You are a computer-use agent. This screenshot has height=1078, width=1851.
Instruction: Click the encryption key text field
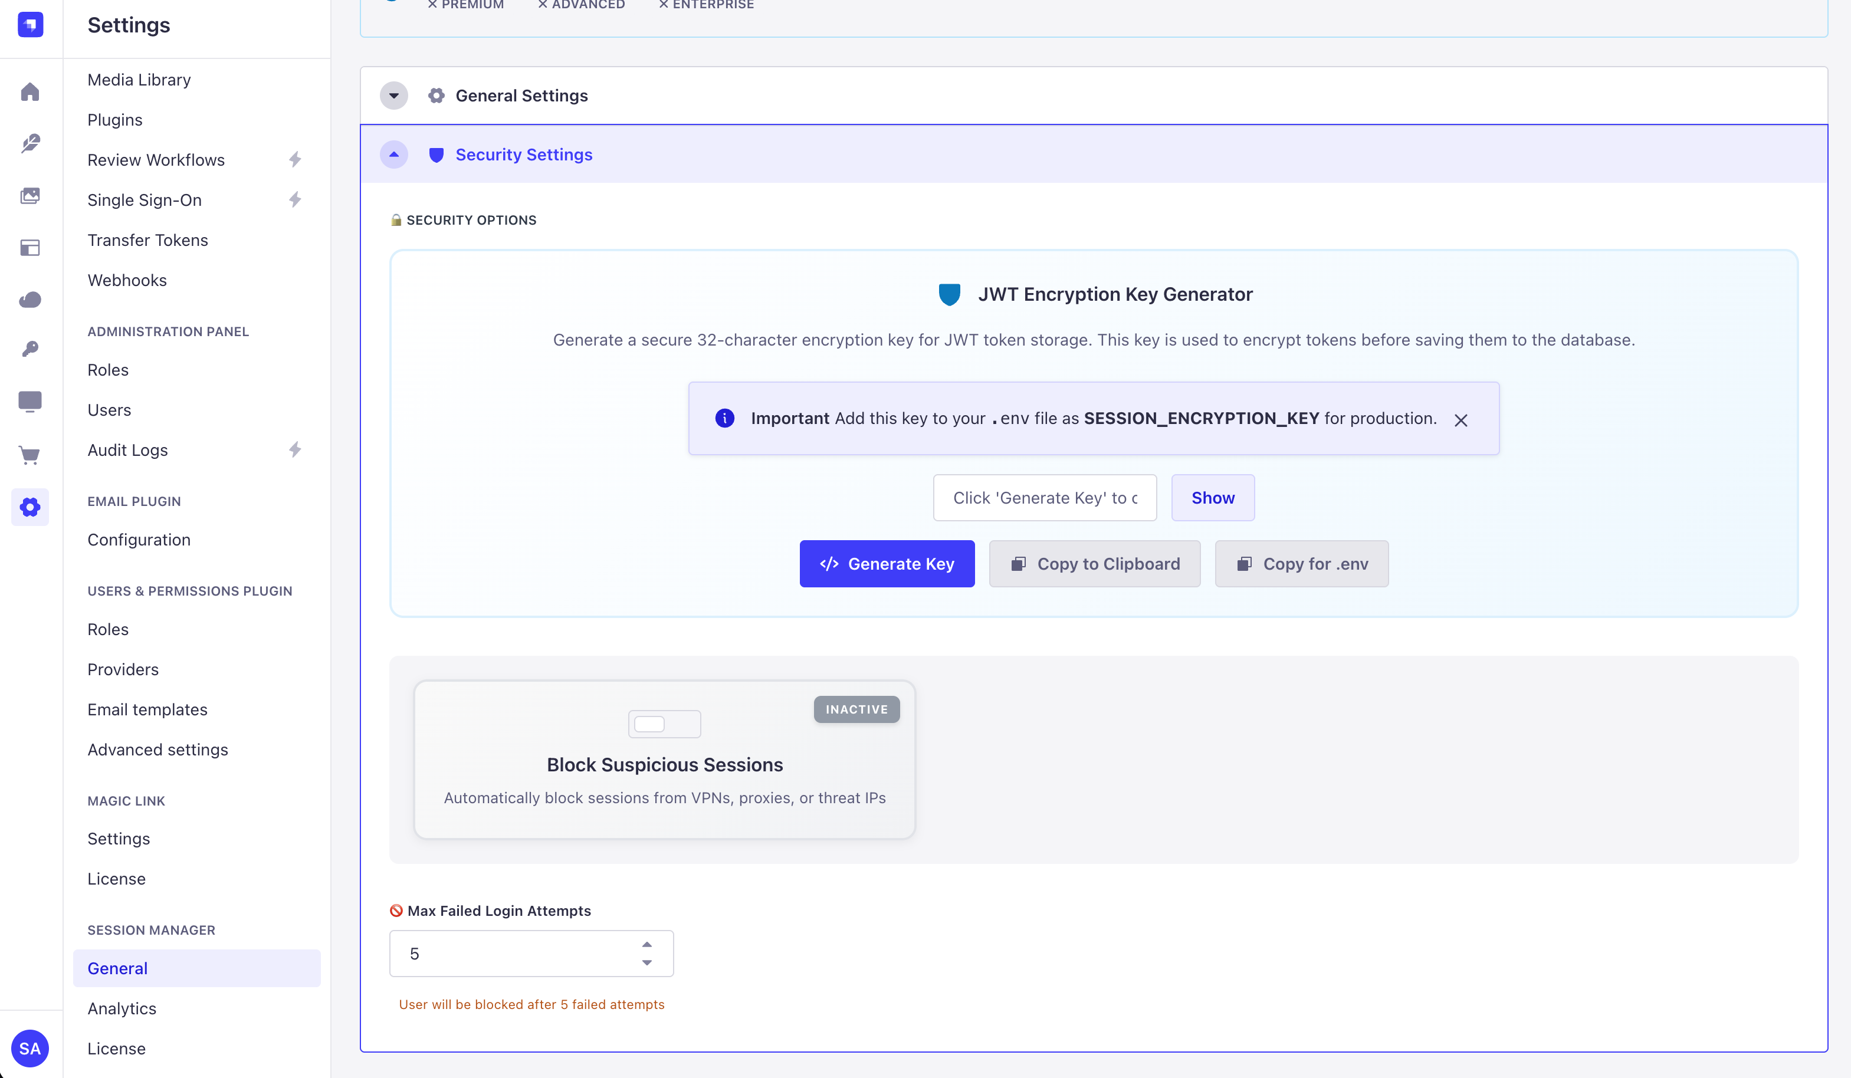coord(1045,498)
